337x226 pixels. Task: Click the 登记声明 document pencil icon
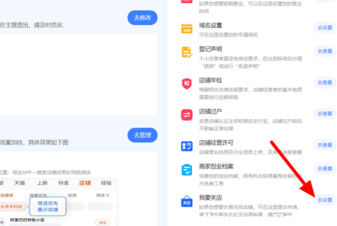(x=187, y=52)
